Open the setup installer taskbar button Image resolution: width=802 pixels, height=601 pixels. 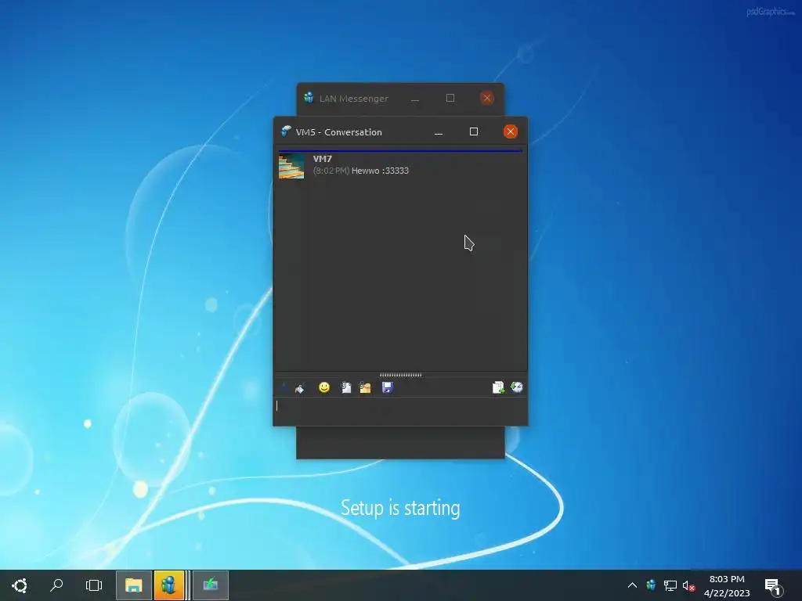[210, 585]
